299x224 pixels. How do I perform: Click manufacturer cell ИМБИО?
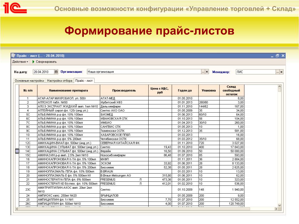124,123
